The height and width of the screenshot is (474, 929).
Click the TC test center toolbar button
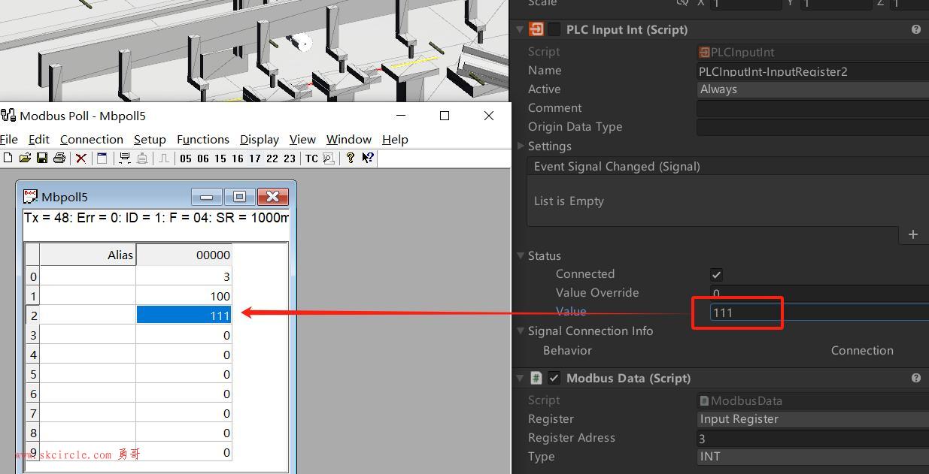311,159
